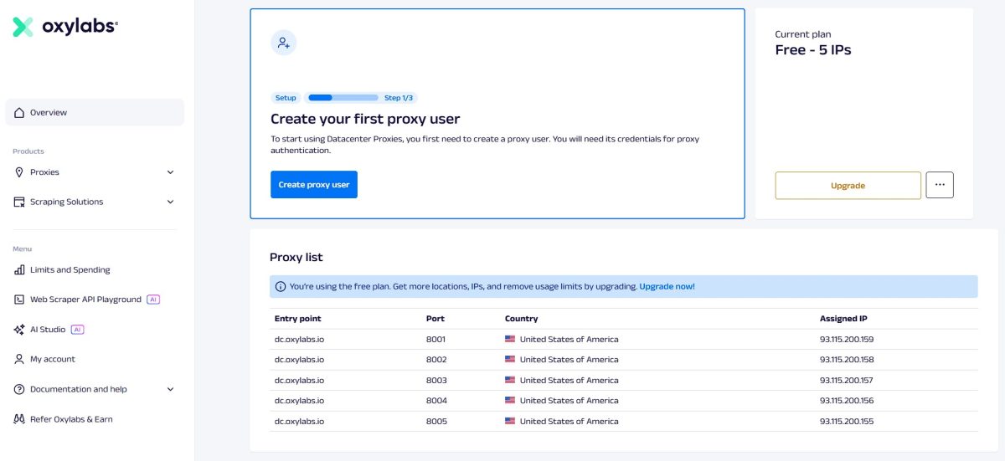Click the Step 1/3 indicator
1005x461 pixels.
coord(399,98)
